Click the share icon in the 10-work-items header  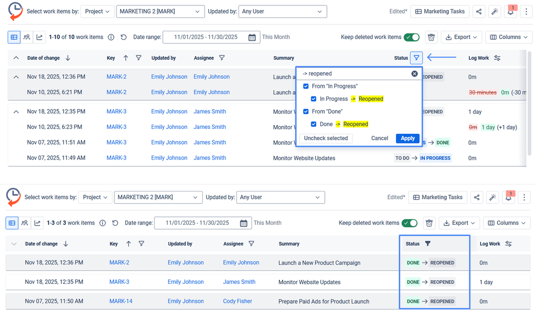[479, 12]
